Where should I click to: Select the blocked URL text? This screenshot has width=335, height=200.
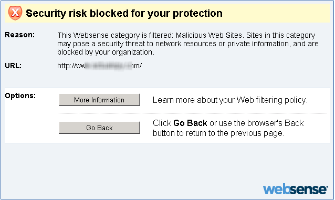coord(100,66)
